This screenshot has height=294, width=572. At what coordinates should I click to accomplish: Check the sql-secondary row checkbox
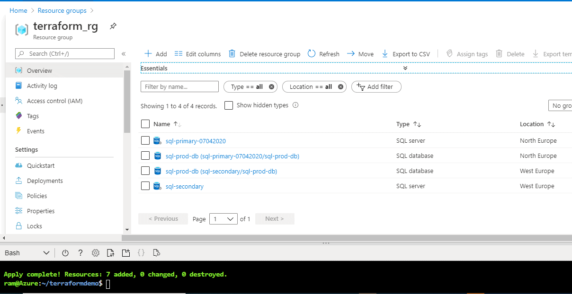click(x=145, y=186)
